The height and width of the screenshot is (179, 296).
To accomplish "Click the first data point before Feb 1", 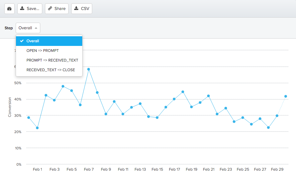I will [x=29, y=117].
